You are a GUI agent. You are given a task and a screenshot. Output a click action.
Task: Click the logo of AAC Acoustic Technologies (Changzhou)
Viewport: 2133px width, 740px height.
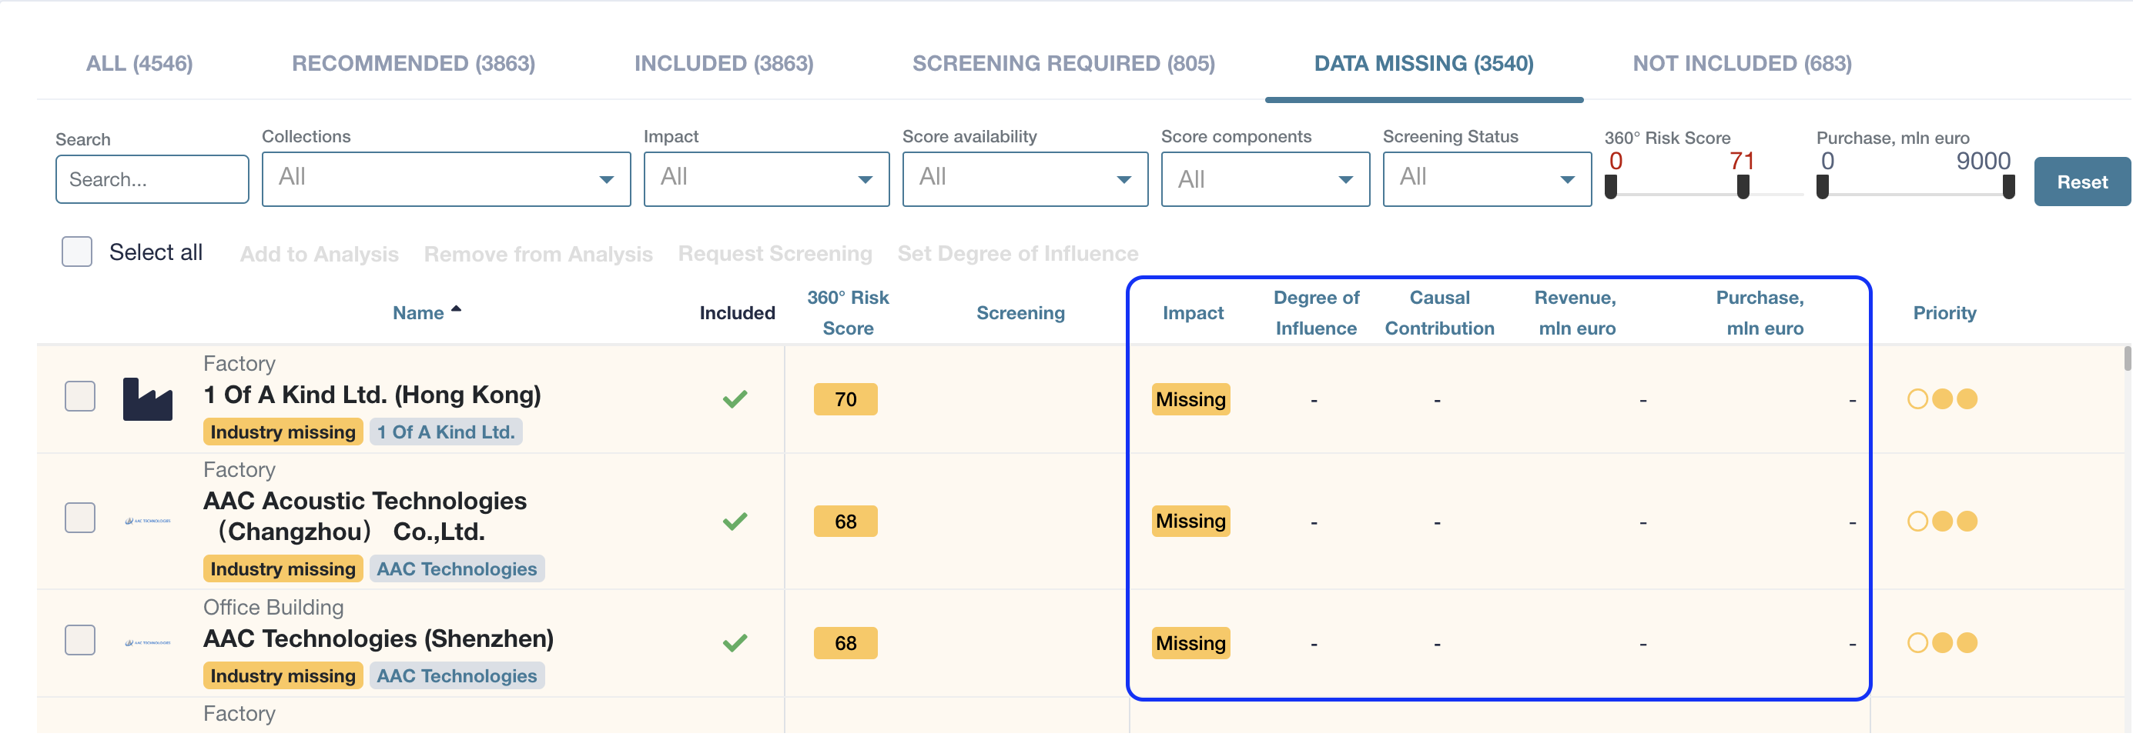[x=147, y=521]
